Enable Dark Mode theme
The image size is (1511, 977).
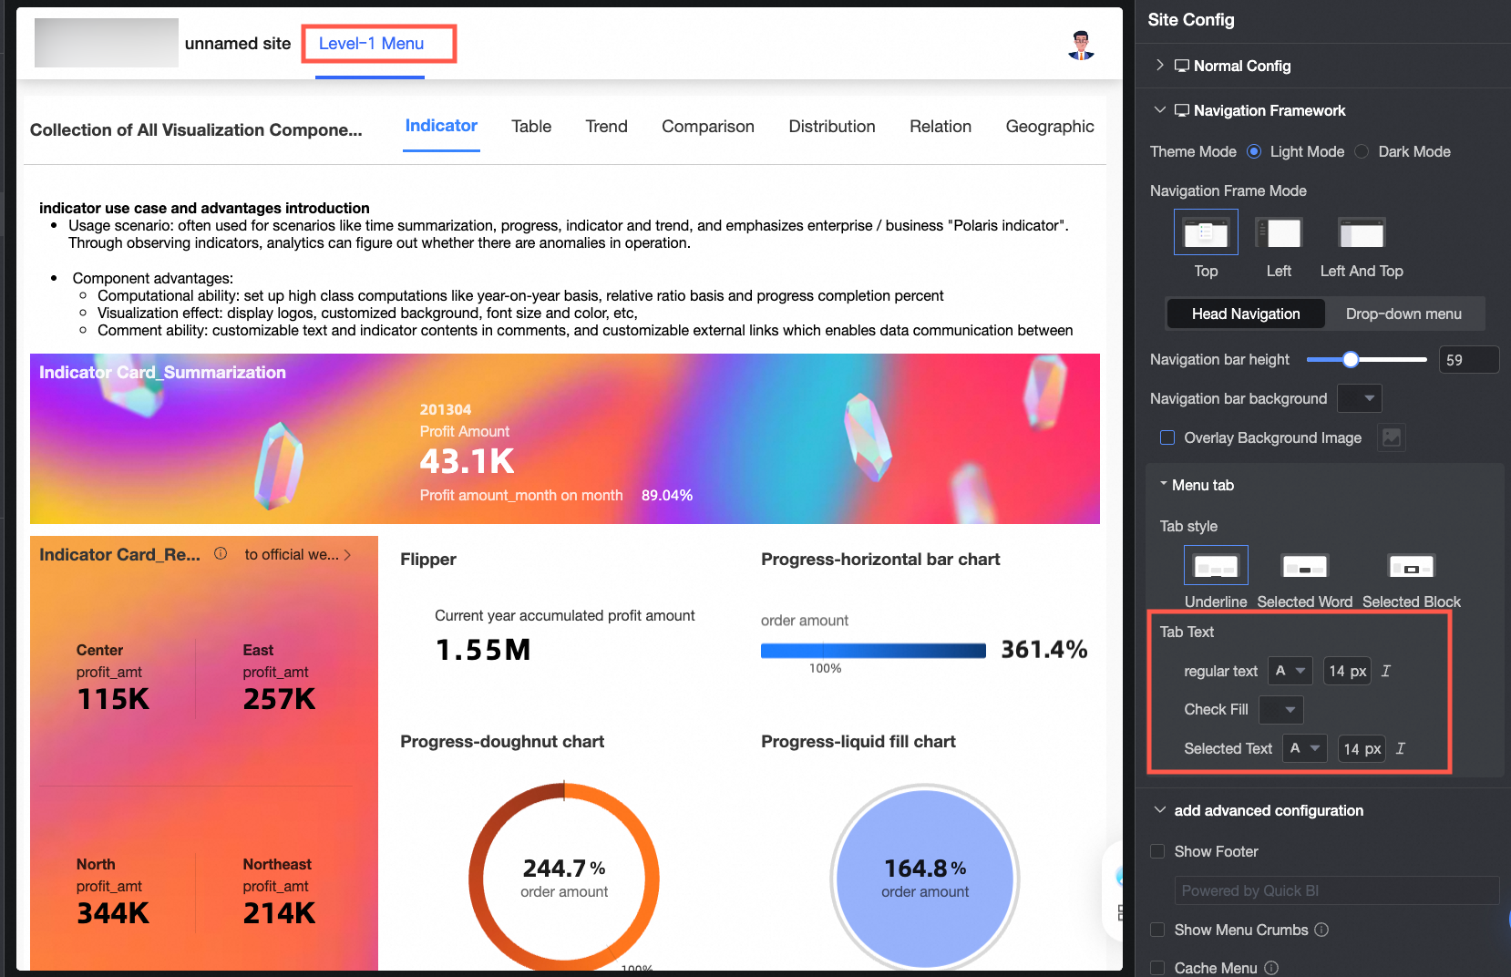tap(1362, 151)
